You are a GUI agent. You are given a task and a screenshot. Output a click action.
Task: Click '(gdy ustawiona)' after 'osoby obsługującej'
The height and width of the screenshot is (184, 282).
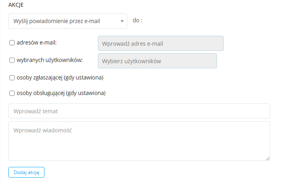click(86, 94)
